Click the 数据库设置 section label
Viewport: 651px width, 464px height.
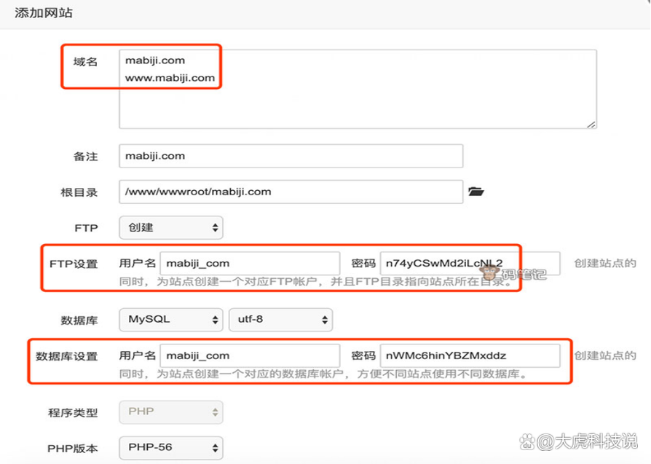(67, 356)
